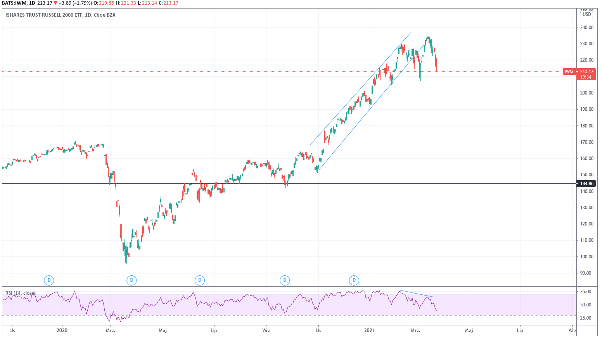Click the 150.00 price axis label
This screenshot has height=337, width=600.
coord(587,175)
